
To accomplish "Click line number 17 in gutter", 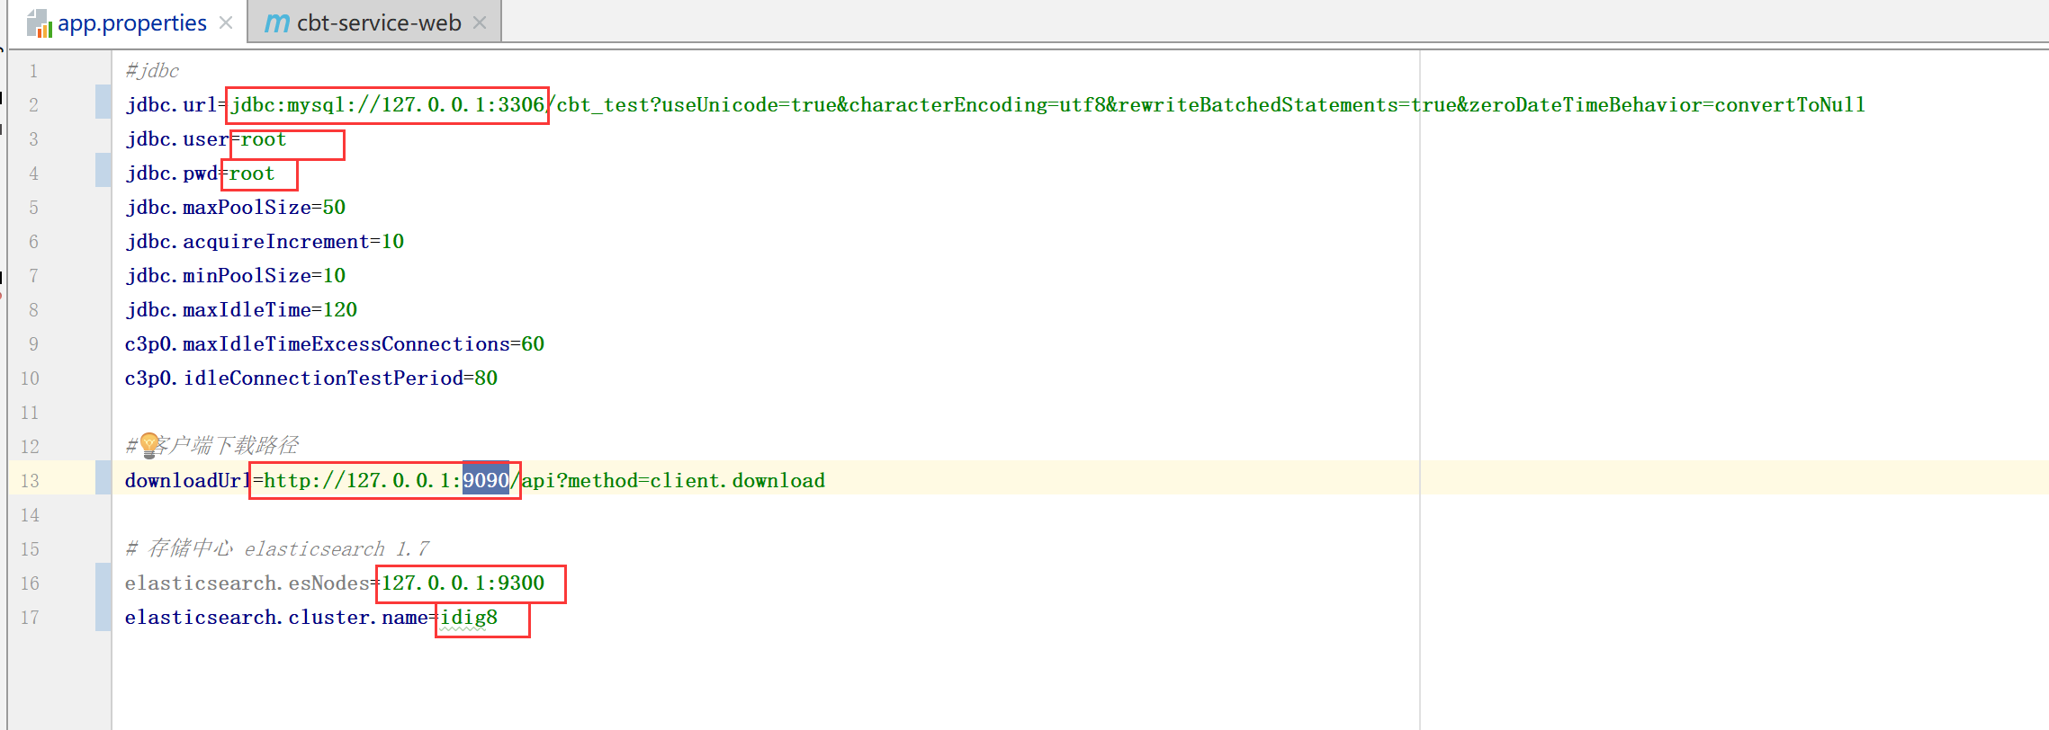I will coord(30,618).
